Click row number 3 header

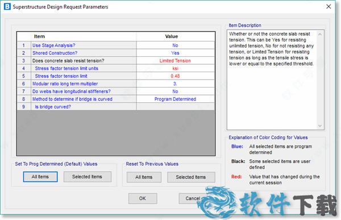coord(24,60)
